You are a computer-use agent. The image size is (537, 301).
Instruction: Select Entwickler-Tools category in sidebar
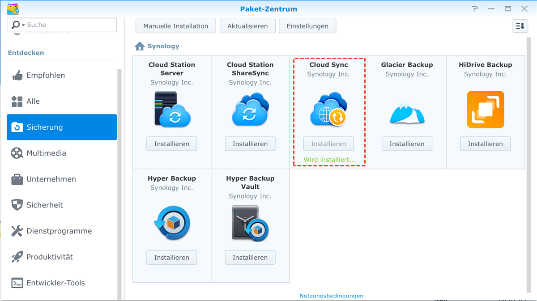[x=62, y=283]
